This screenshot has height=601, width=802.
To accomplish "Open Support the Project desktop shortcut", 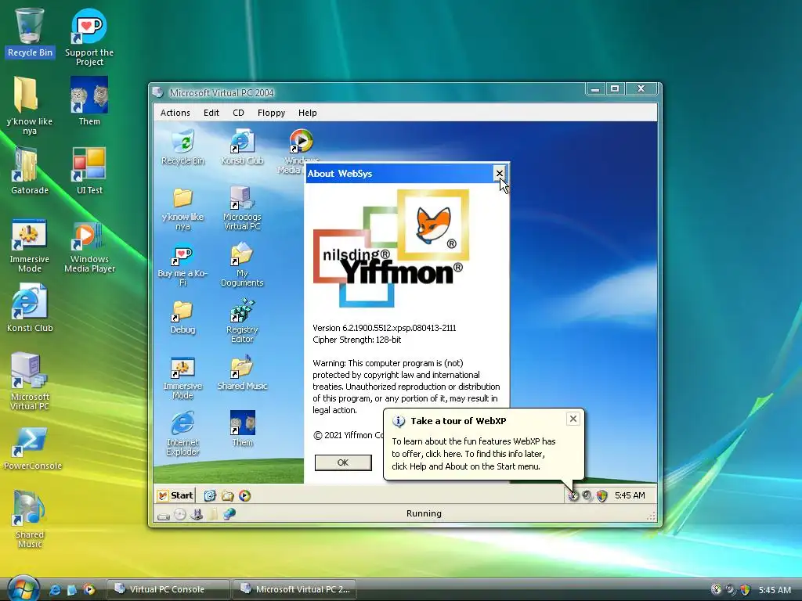I will pyautogui.click(x=89, y=37).
